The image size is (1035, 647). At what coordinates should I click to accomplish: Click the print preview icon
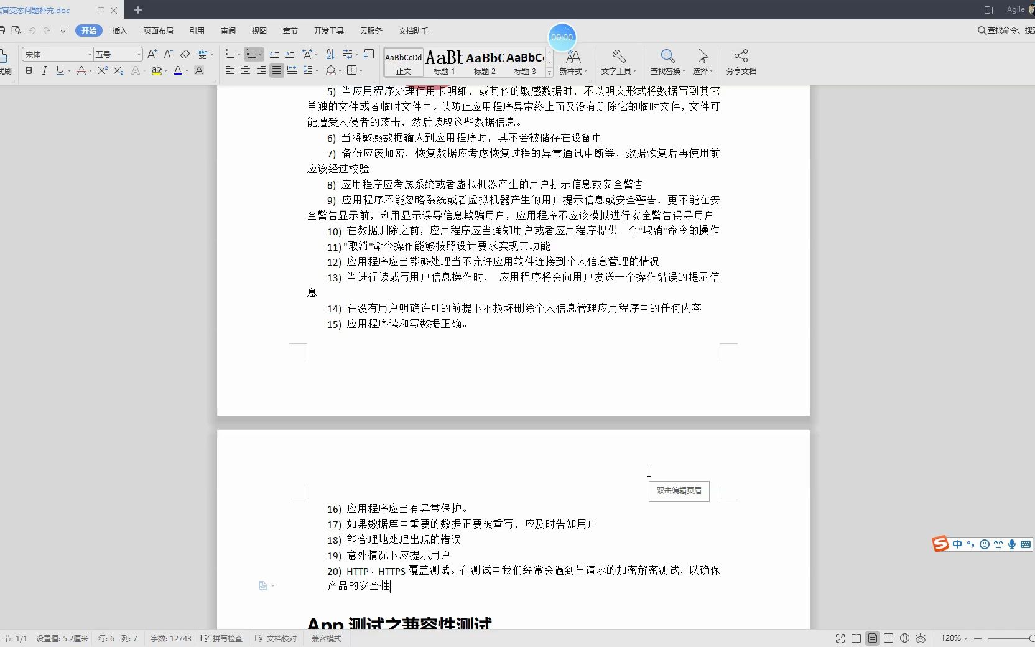point(16,30)
